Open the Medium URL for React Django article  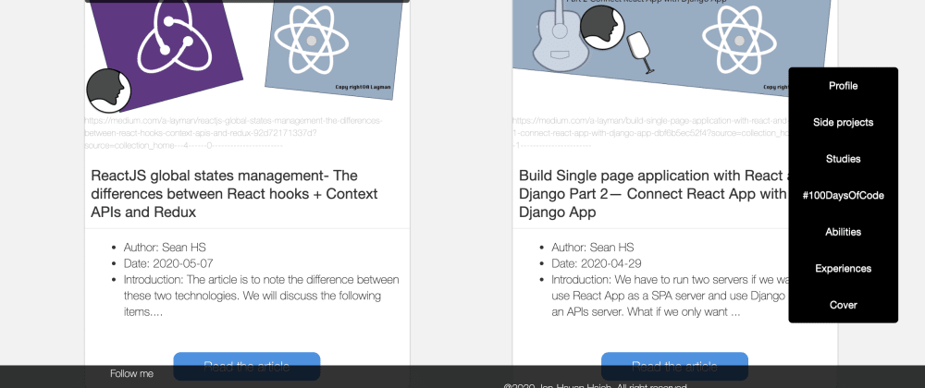(x=650, y=132)
